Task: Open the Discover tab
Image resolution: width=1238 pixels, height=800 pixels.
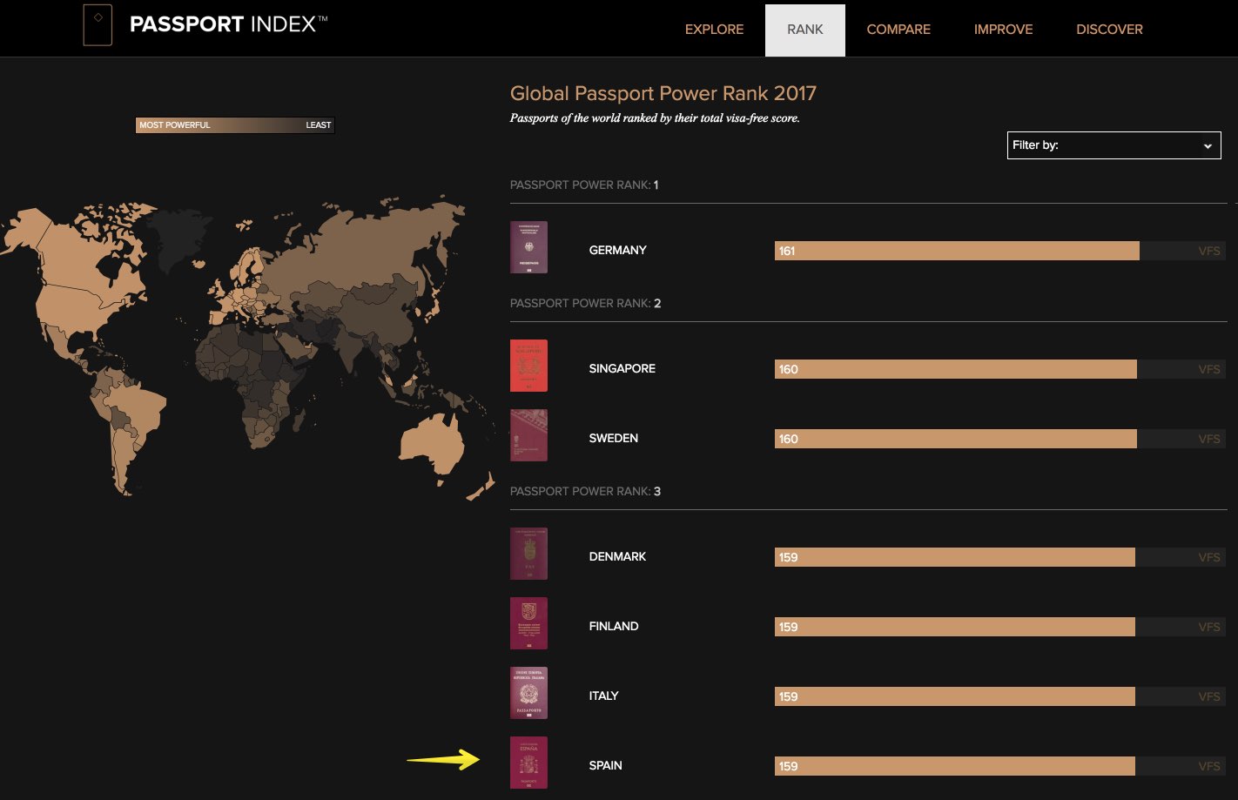Action: pyautogui.click(x=1109, y=30)
